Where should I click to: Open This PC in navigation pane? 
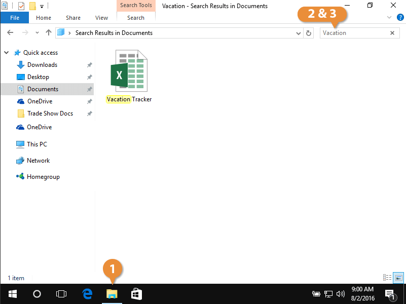click(36, 144)
